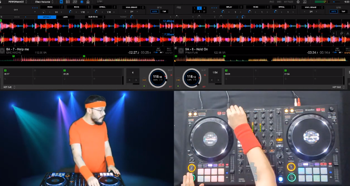Image resolution: width=350 pixels, height=186 pixels.
Task: Open deck 1 HOT CUE pad mode dropdown
Action: (9, 87)
